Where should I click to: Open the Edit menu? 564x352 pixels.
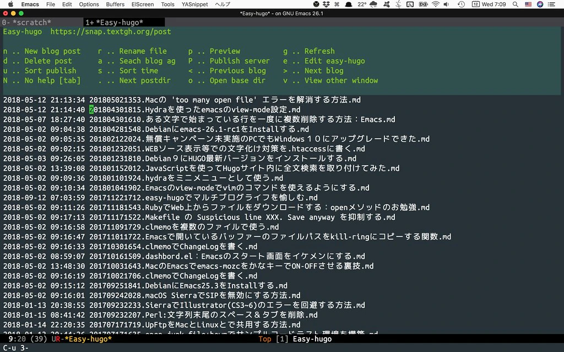pyautogui.click(x=67, y=4)
